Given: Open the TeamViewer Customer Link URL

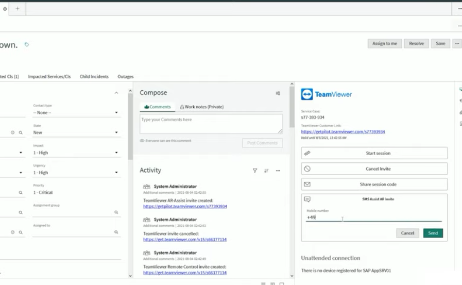Looking at the screenshot, I should point(343,132).
